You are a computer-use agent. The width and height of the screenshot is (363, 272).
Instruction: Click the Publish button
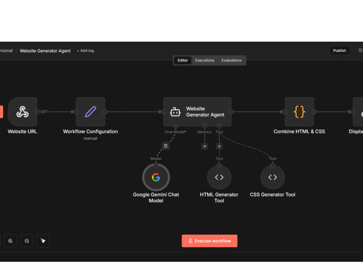(x=339, y=50)
